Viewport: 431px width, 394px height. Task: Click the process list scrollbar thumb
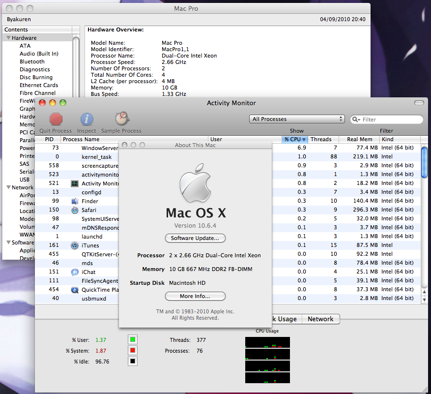click(x=424, y=162)
